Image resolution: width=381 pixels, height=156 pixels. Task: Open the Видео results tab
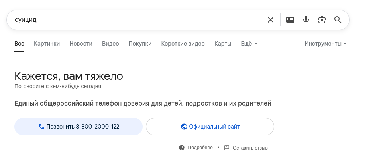point(110,44)
